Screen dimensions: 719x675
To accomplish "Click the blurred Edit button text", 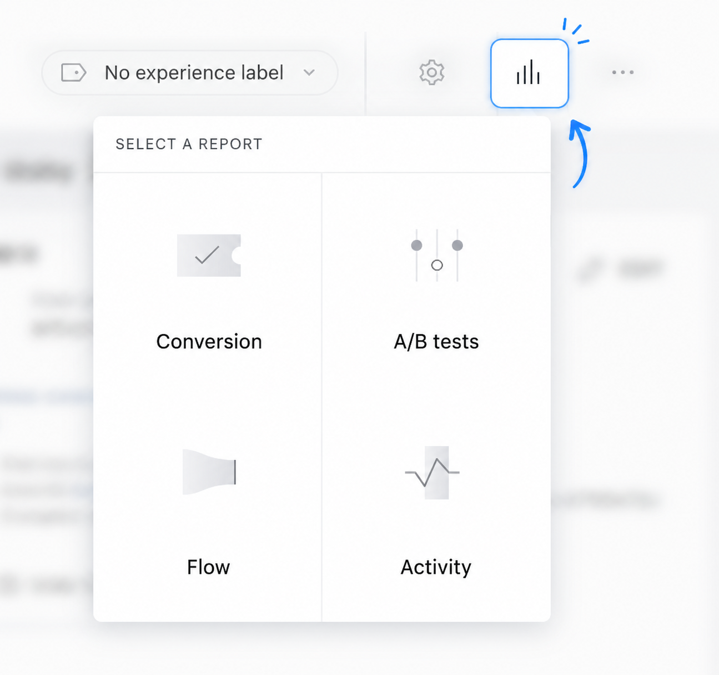I will [x=641, y=269].
